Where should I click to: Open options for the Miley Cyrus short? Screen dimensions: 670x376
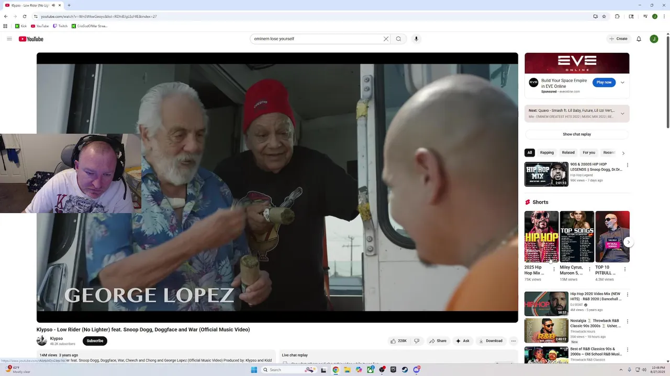tap(589, 269)
